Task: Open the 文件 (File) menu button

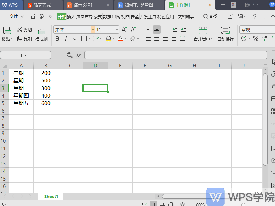Action: [13, 16]
